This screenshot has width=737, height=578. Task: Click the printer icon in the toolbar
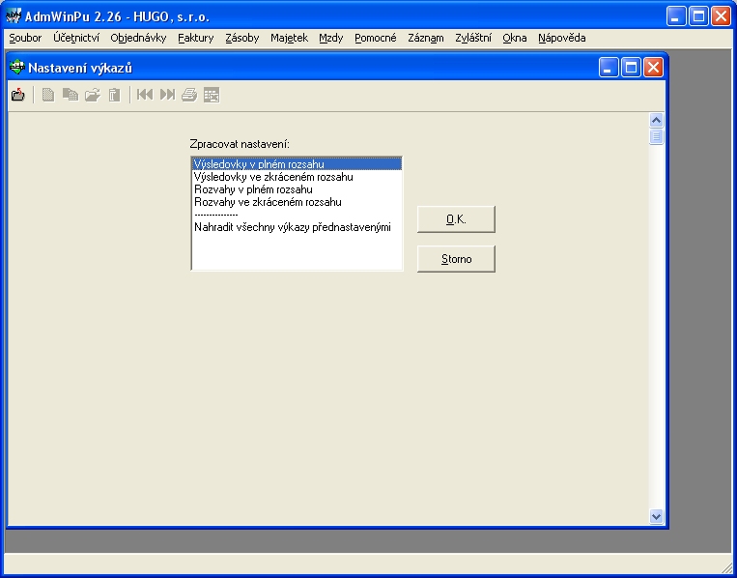tap(189, 95)
